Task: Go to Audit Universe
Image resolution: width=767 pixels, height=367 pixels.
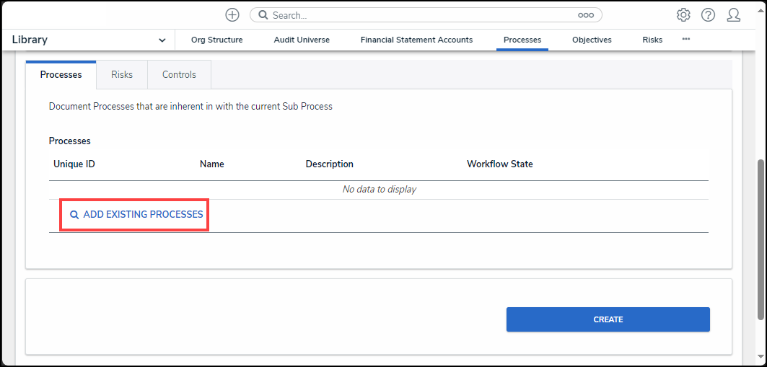Action: pyautogui.click(x=302, y=40)
